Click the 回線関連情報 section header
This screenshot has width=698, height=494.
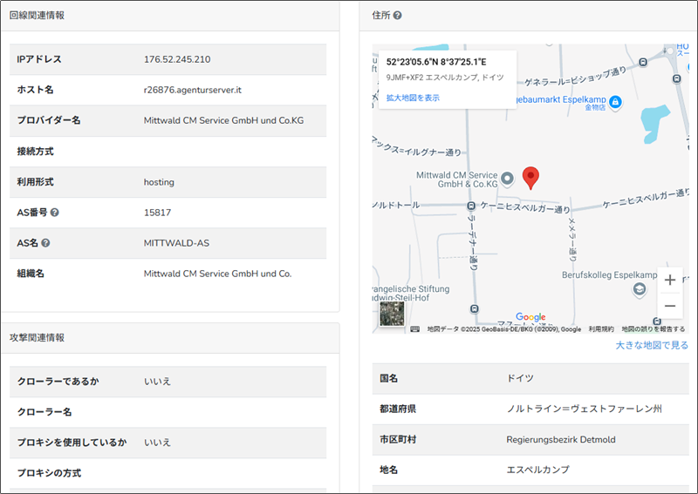(37, 16)
